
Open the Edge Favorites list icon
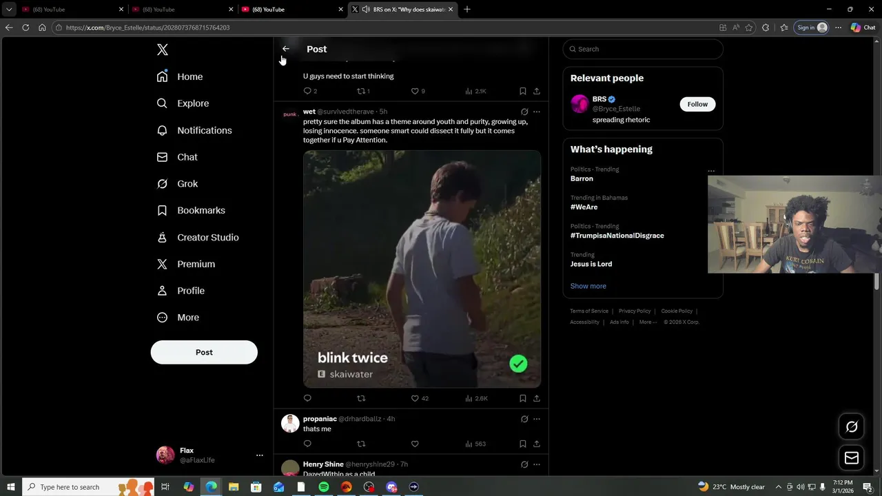click(784, 28)
